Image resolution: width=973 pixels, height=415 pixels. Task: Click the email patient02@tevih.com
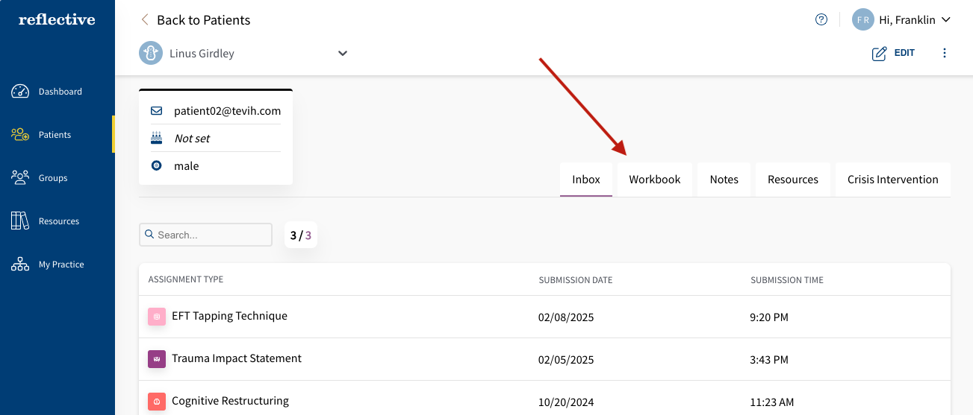(228, 111)
